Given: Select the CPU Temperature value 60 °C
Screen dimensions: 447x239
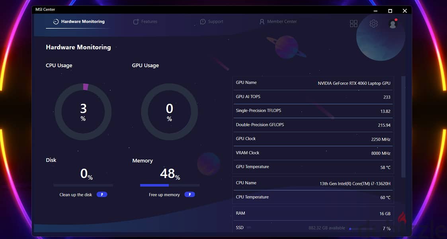Looking at the screenshot, I should point(385,198).
